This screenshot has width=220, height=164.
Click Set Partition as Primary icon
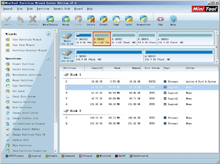[8, 124]
